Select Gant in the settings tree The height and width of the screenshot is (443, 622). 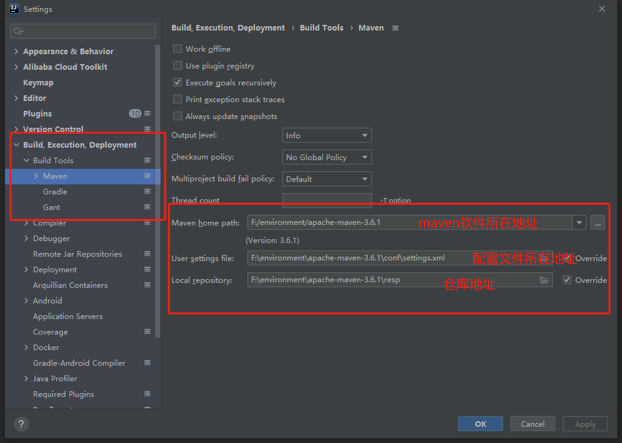52,207
